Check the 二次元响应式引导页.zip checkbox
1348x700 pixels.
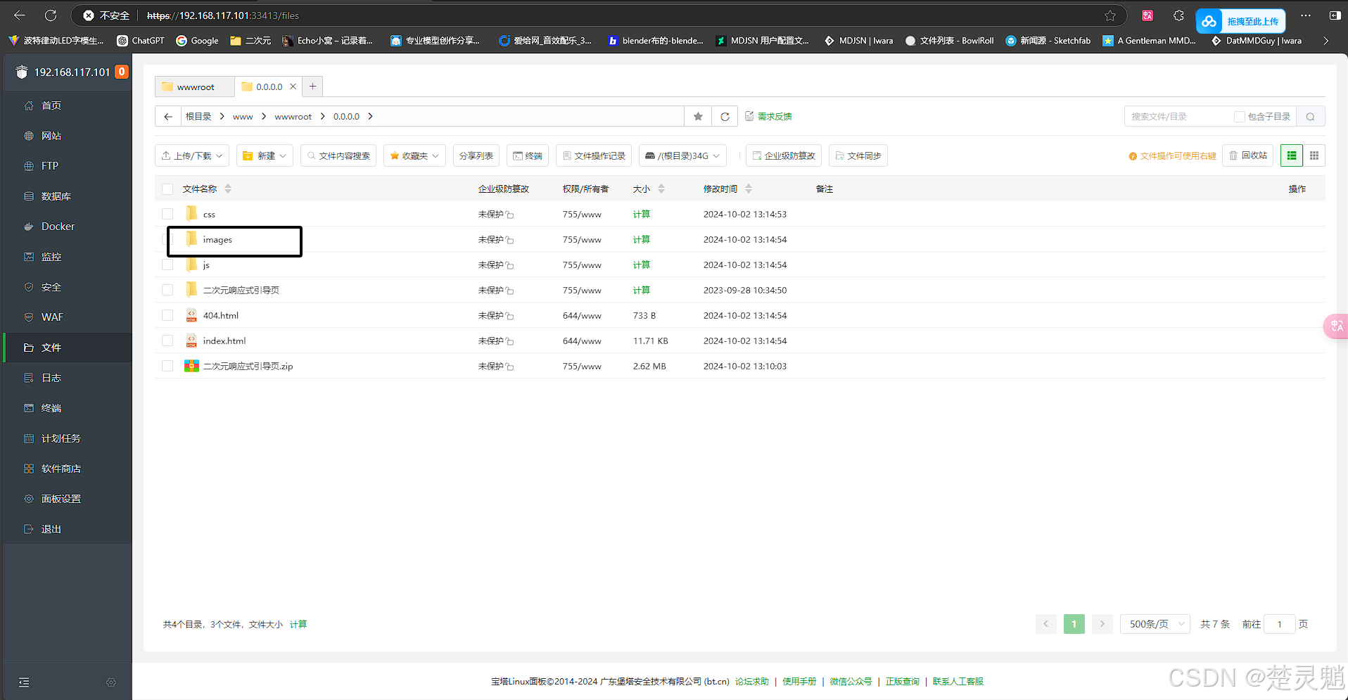point(167,366)
